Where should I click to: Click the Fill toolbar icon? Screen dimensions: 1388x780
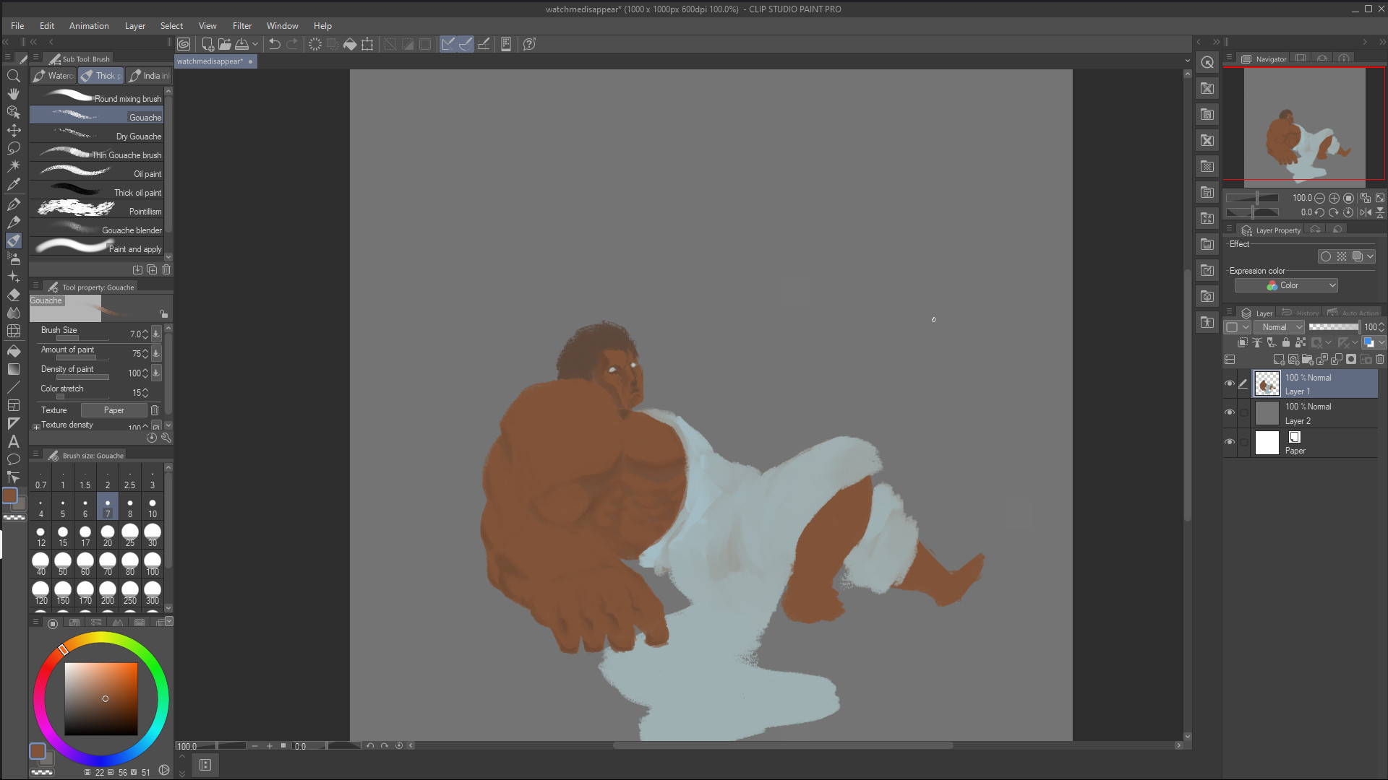pos(350,44)
